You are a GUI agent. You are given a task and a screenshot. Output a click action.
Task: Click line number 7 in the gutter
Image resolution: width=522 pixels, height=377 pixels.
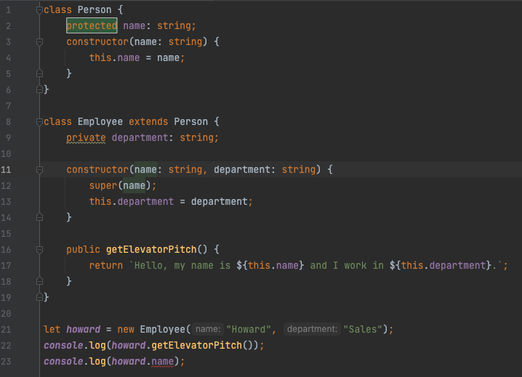pyautogui.click(x=8, y=106)
